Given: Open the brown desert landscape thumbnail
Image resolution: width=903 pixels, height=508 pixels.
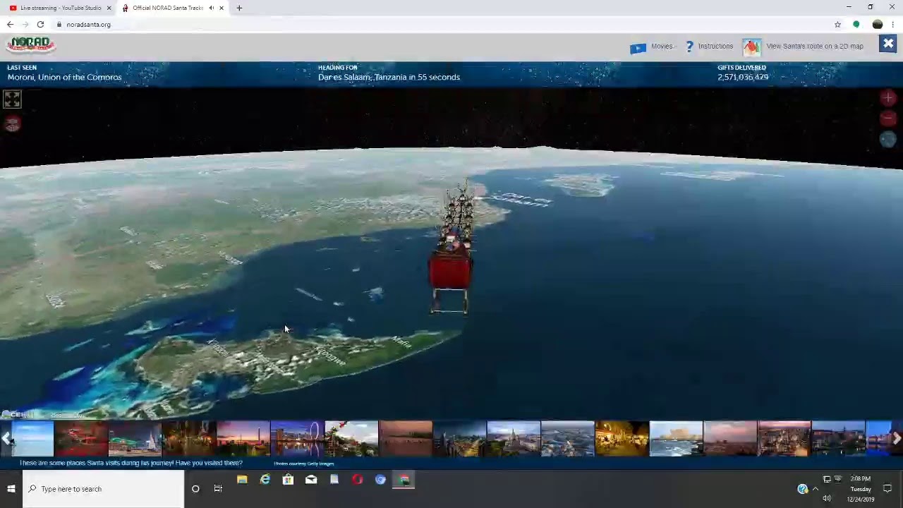Looking at the screenshot, I should [x=406, y=439].
